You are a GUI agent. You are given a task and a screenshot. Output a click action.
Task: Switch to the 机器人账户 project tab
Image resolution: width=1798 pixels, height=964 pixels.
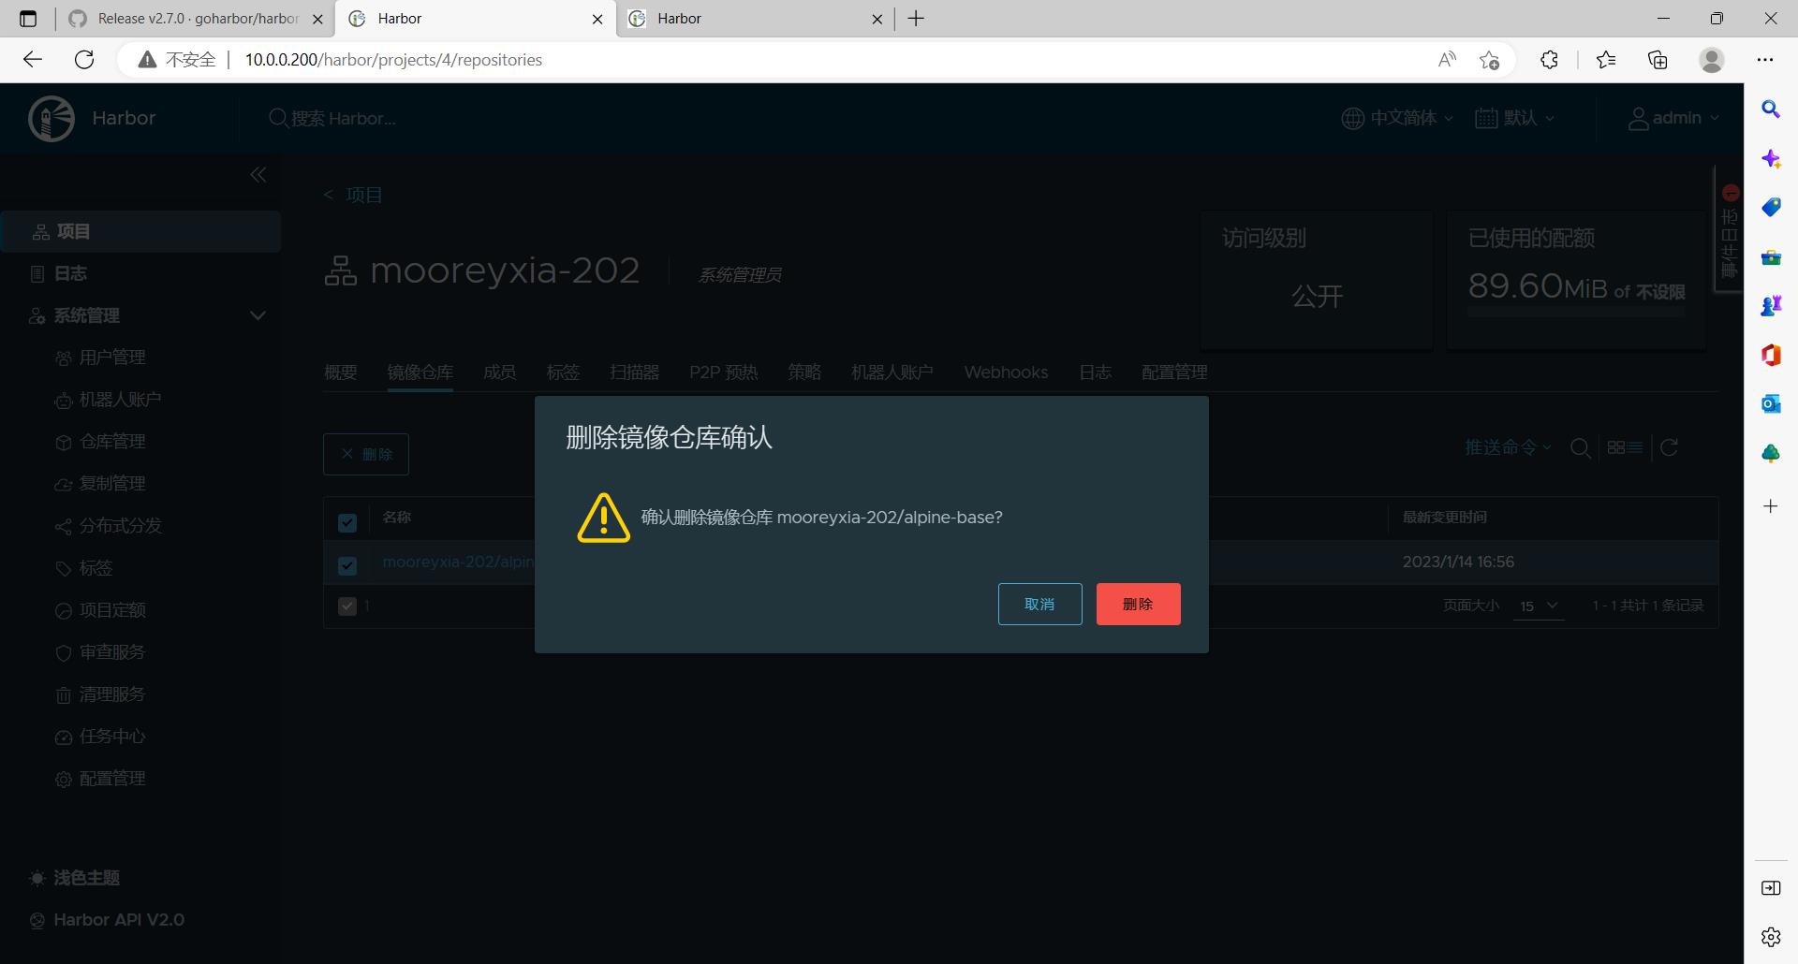(892, 372)
